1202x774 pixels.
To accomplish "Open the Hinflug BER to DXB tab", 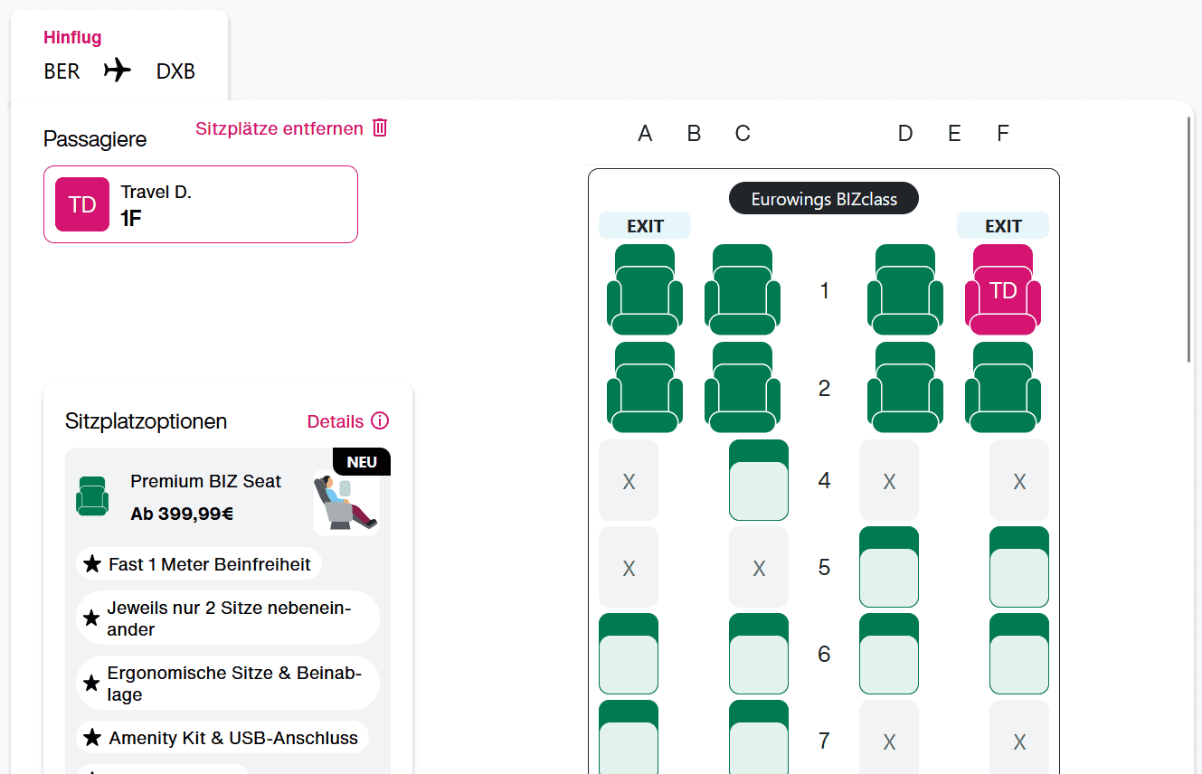I will click(119, 56).
